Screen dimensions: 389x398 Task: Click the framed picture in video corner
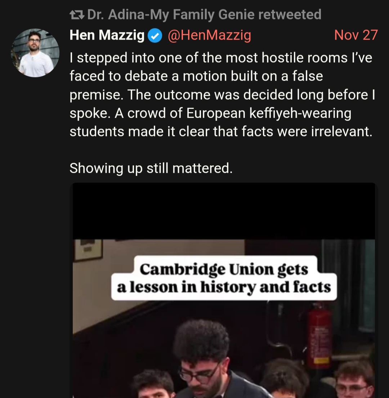click(88, 250)
